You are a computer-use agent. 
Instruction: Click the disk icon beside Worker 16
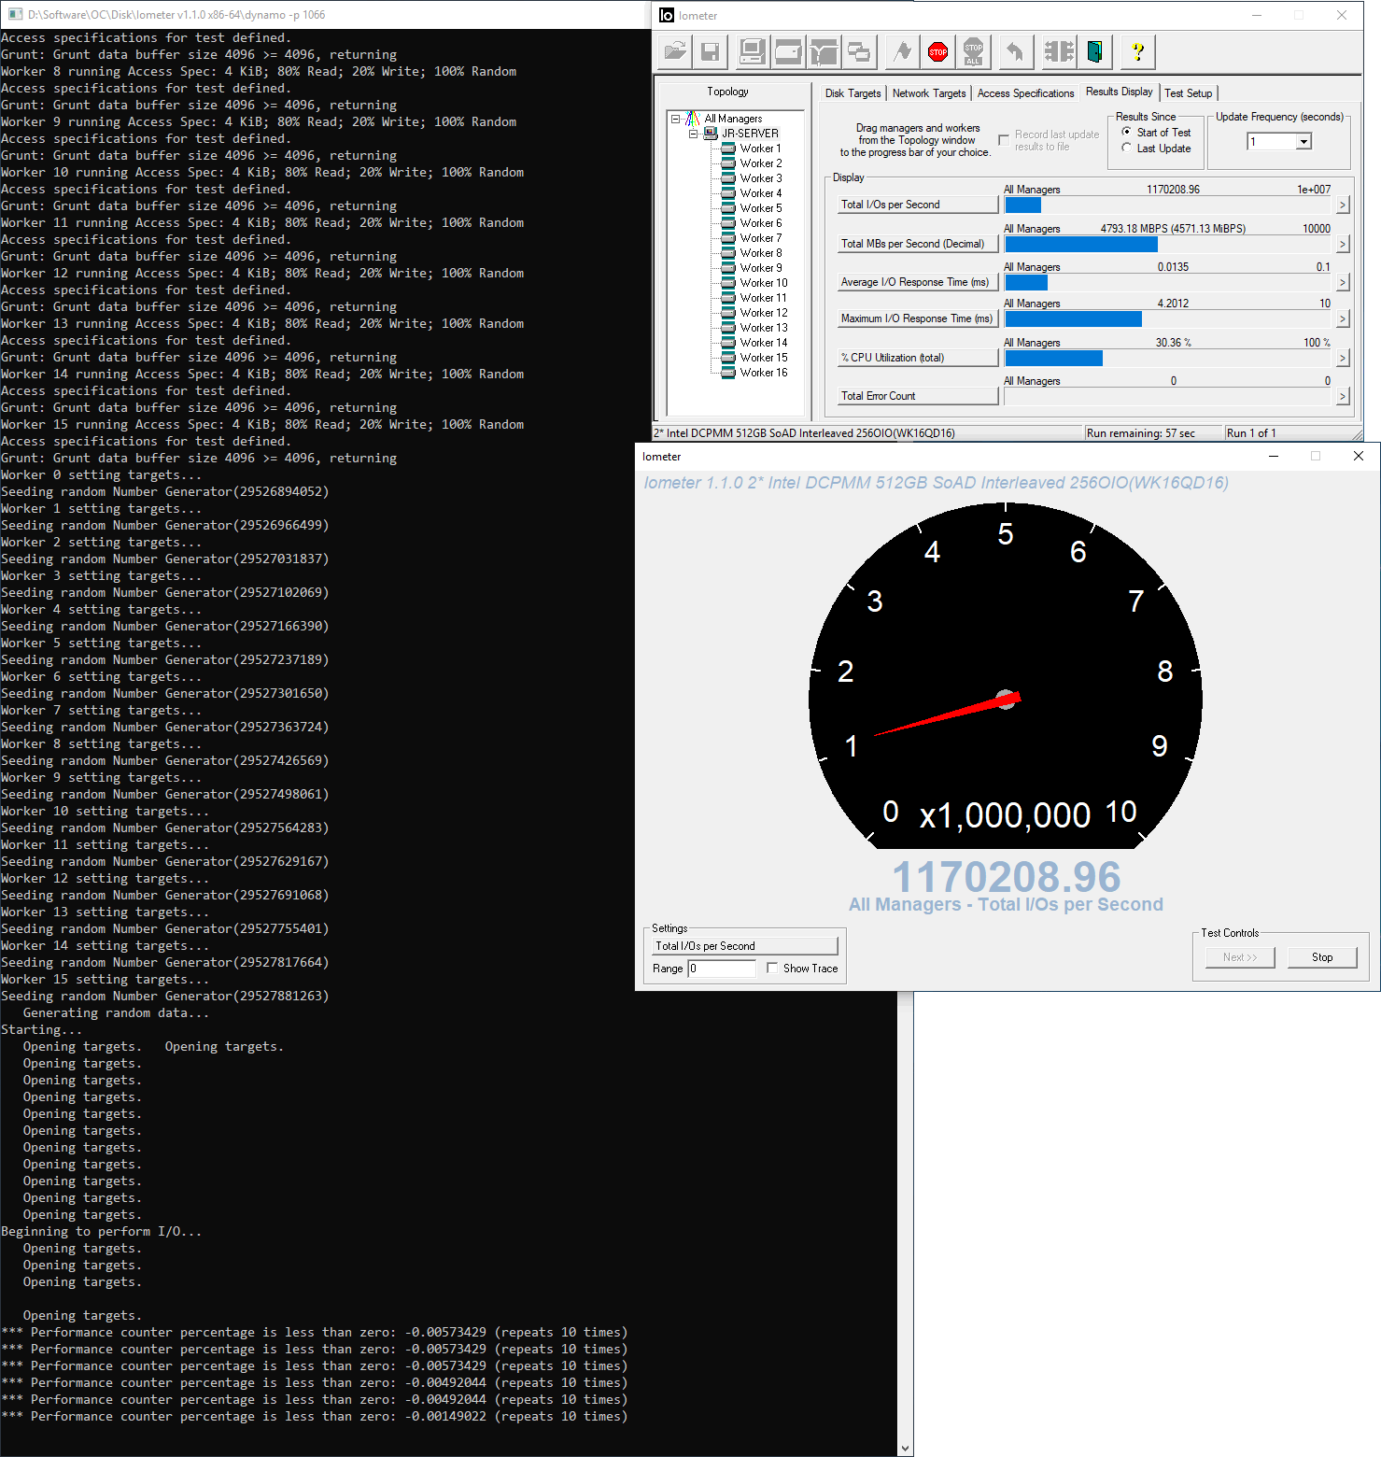pyautogui.click(x=728, y=373)
